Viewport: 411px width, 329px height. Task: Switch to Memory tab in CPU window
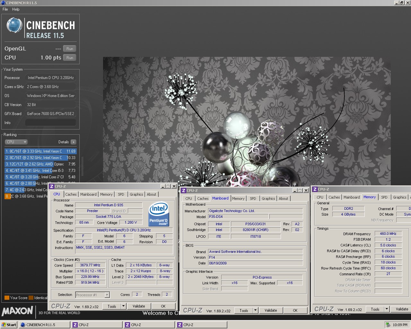point(106,194)
